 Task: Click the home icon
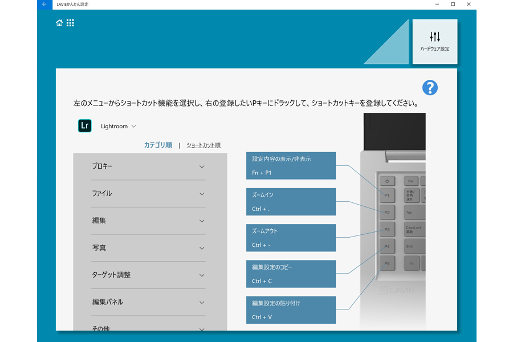[59, 23]
